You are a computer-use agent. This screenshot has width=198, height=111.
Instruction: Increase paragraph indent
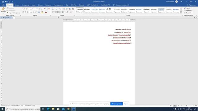(67, 9)
